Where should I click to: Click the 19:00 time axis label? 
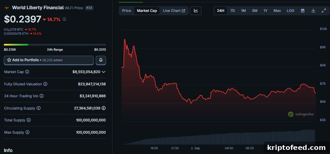154,148
